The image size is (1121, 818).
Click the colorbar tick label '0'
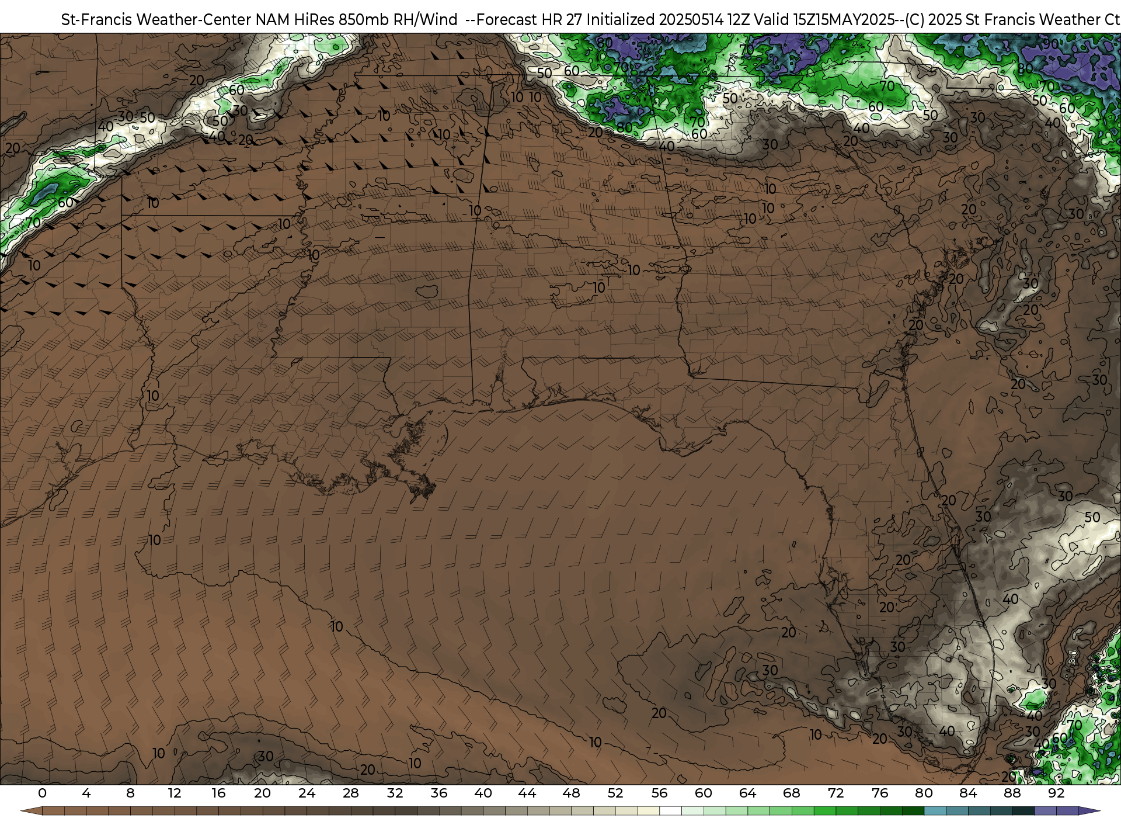(x=42, y=793)
